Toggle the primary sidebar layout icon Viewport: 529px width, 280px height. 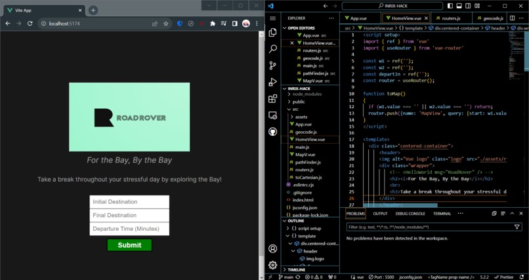[450, 6]
